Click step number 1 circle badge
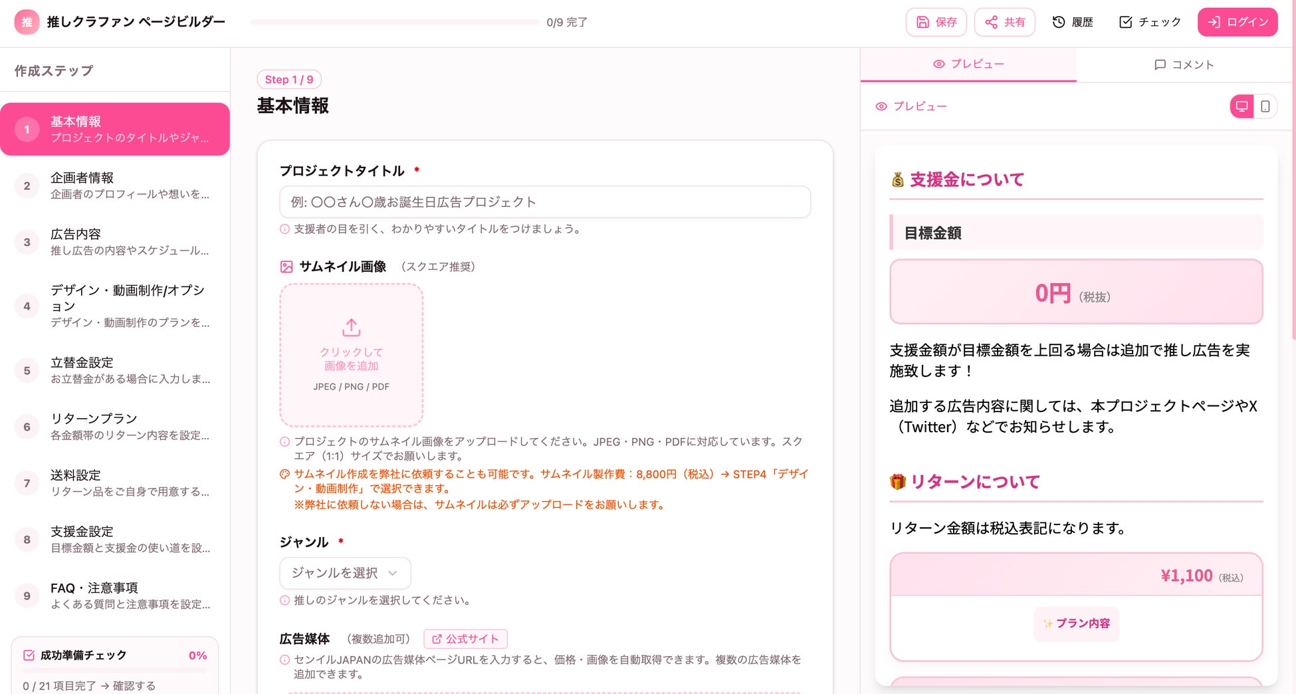Screen dimensions: 1296x694 click(27, 129)
